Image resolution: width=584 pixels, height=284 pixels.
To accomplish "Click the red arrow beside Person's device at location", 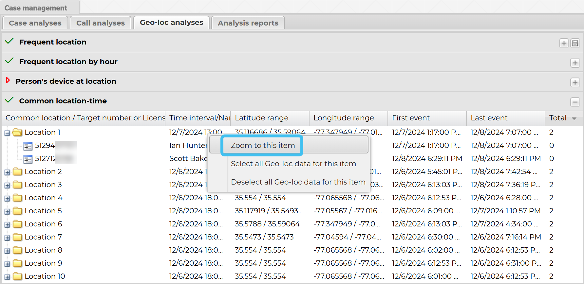I will (8, 80).
